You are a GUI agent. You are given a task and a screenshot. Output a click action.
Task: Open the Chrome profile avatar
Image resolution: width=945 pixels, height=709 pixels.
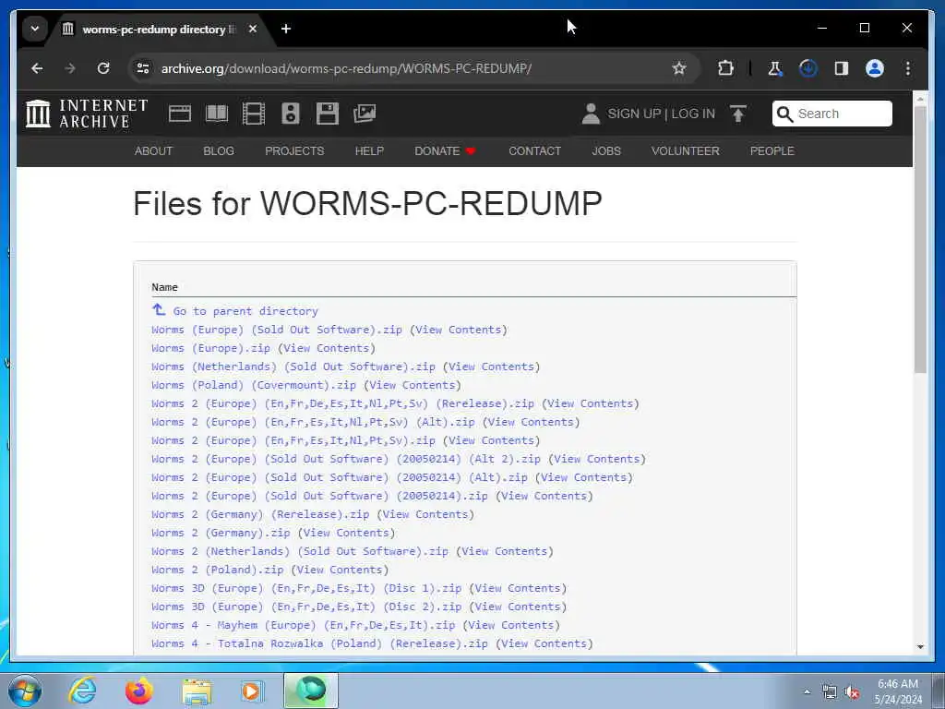tap(875, 68)
